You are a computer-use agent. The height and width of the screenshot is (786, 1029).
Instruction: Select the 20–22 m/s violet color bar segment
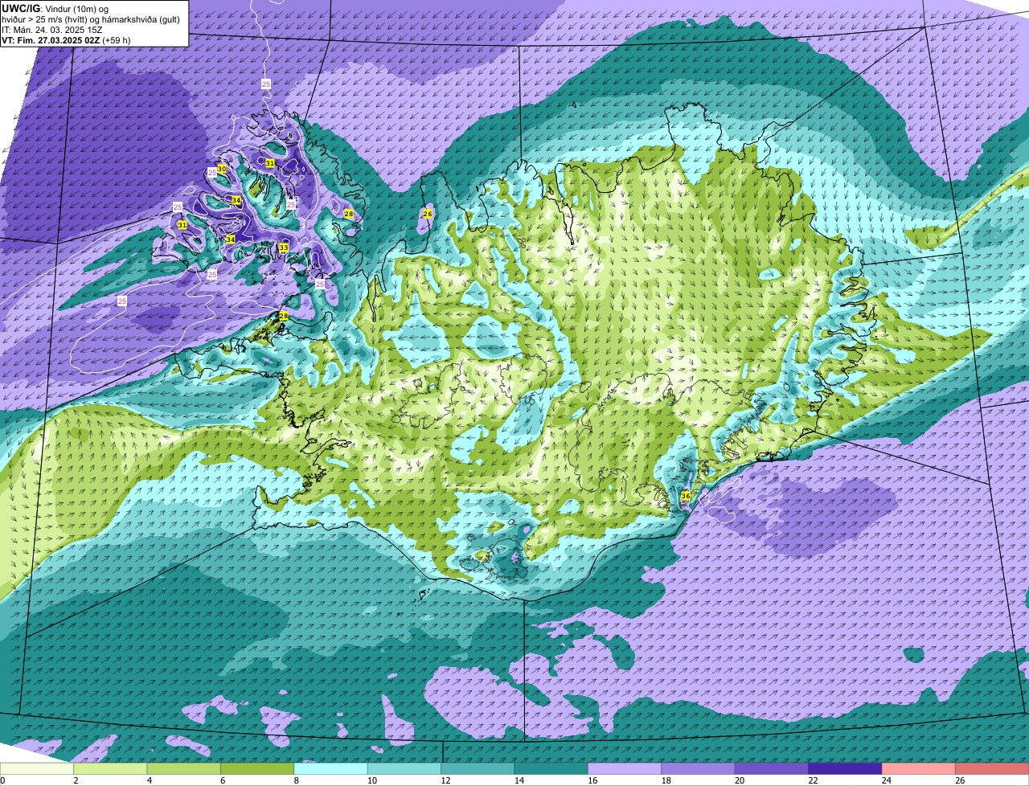(772, 769)
